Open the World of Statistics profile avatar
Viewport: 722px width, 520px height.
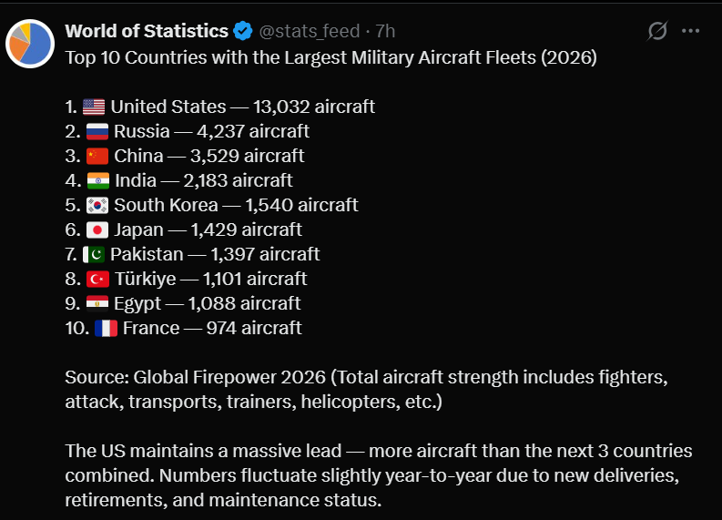coord(30,44)
